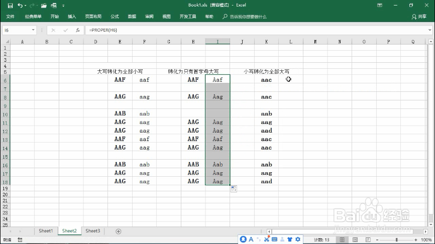Undo the last action
The image size is (435, 244).
tap(20, 6)
